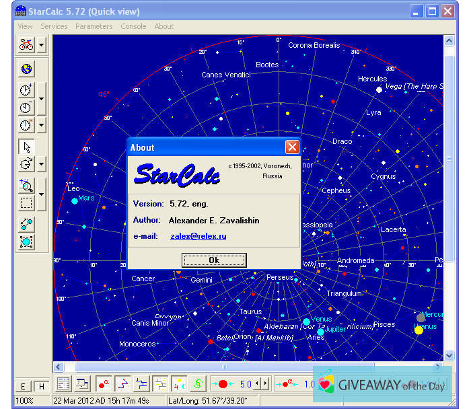Open dropdown beside the rotate tool

click(42, 164)
